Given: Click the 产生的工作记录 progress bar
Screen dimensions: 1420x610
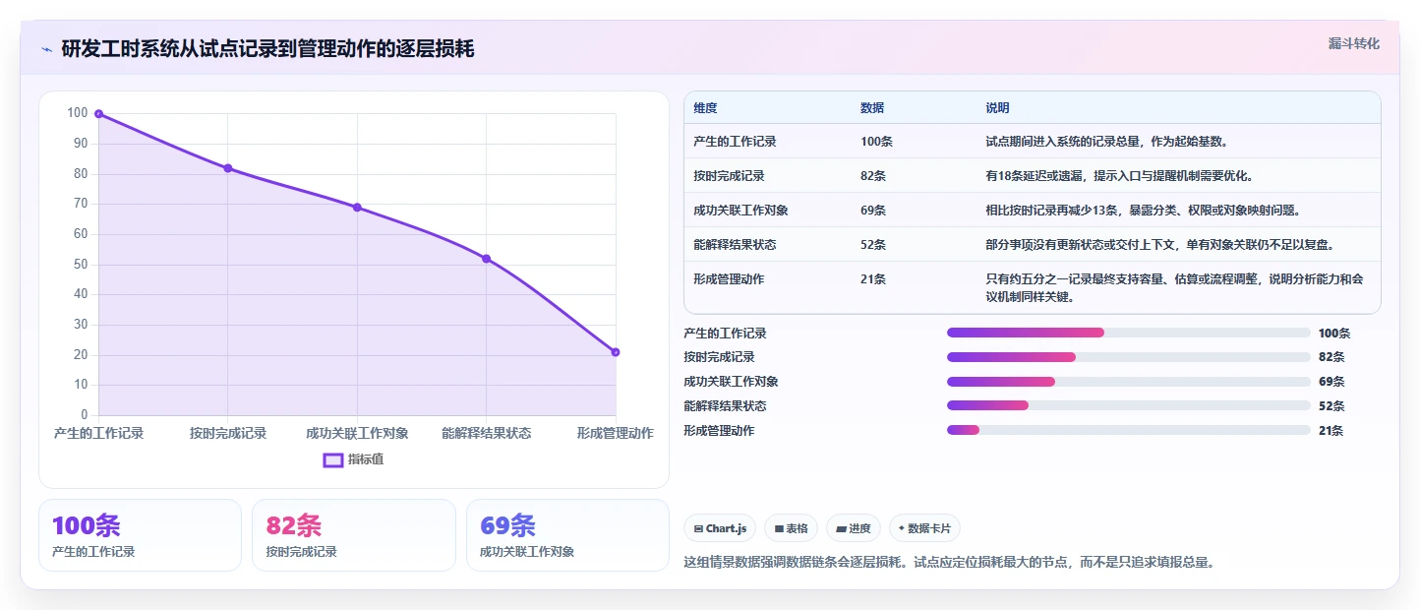Looking at the screenshot, I should point(1128,333).
